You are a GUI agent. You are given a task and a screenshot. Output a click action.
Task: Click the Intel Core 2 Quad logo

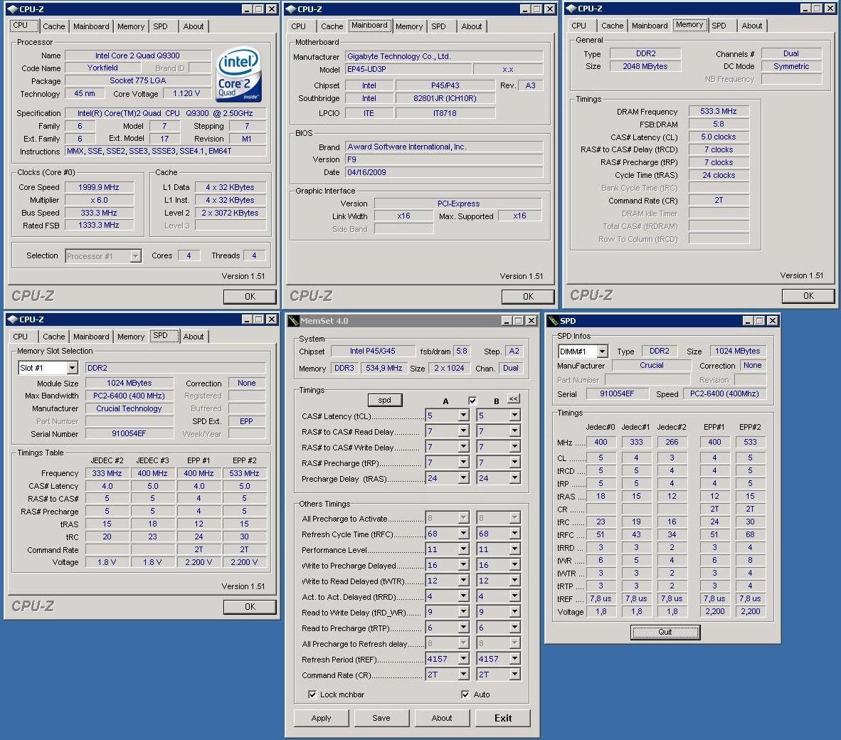point(238,75)
